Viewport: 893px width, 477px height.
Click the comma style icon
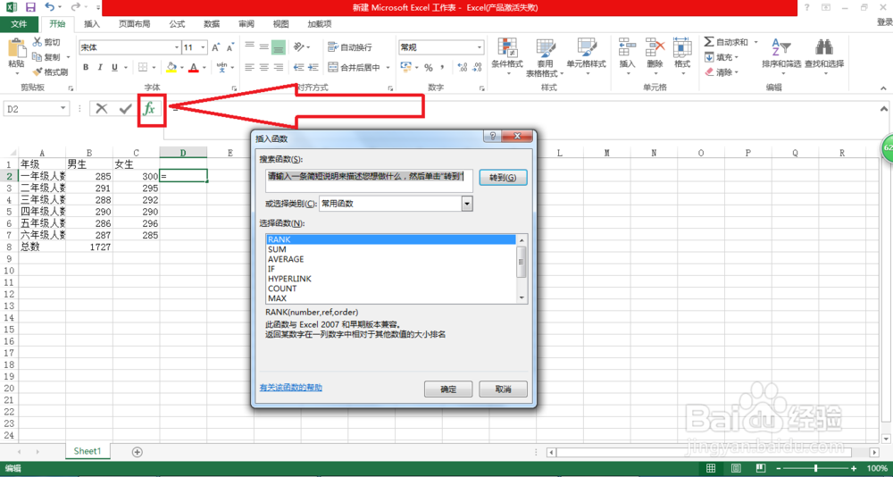[x=442, y=67]
